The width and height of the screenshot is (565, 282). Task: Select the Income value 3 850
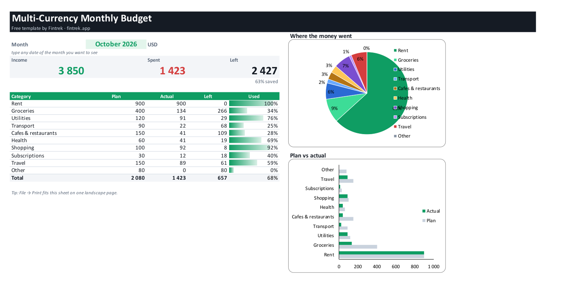pyautogui.click(x=71, y=70)
